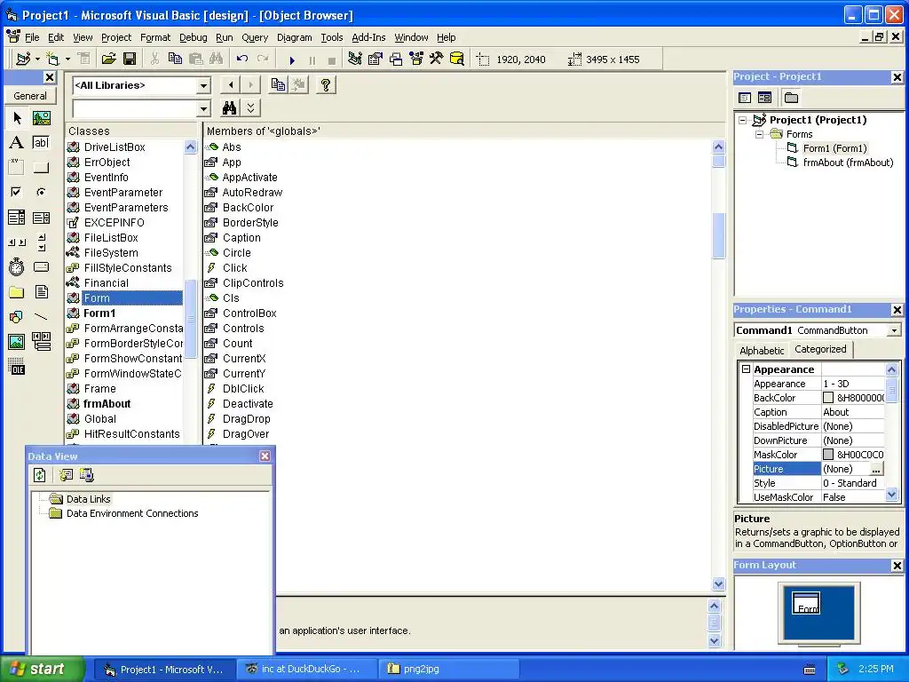Select the Image control tool

click(17, 342)
